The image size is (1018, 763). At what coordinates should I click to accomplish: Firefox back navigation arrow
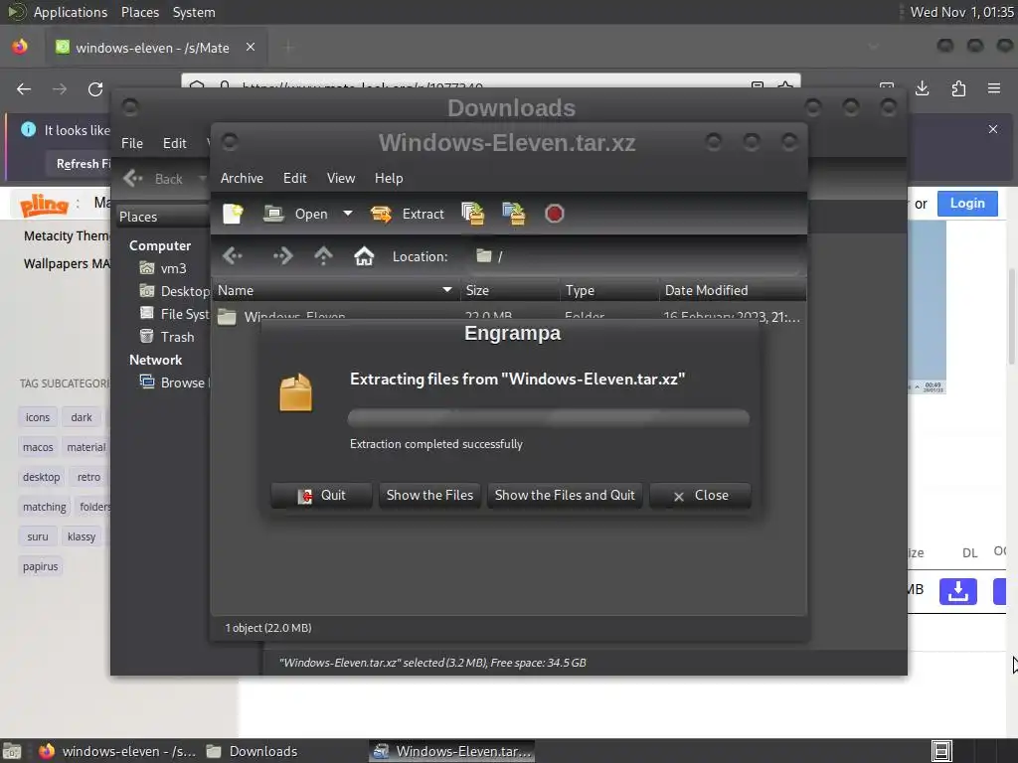point(24,88)
